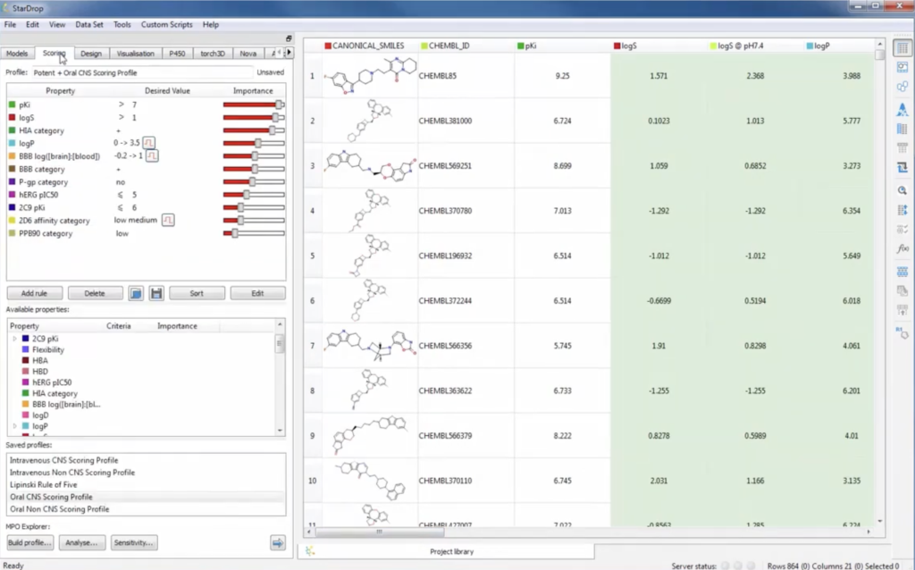Select Lipinski Rule of Five saved profile
The width and height of the screenshot is (915, 570).
49,484
